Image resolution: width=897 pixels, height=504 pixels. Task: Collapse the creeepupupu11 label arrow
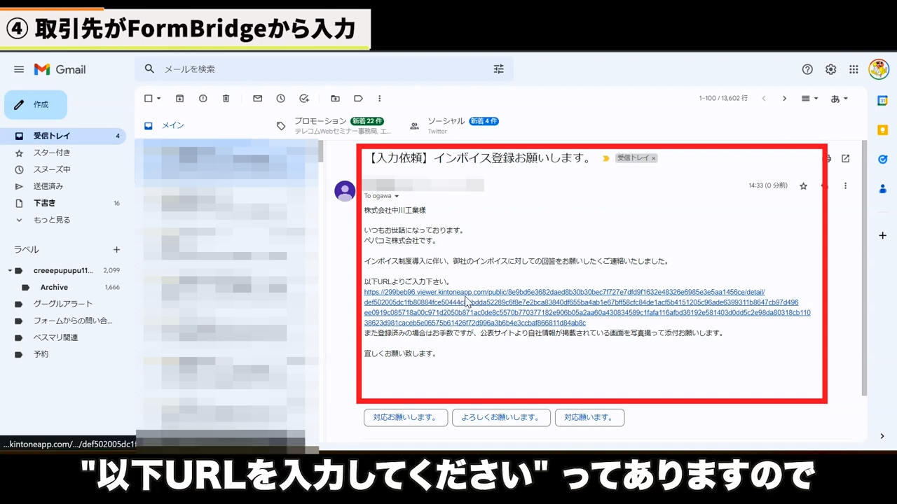coord(10,270)
